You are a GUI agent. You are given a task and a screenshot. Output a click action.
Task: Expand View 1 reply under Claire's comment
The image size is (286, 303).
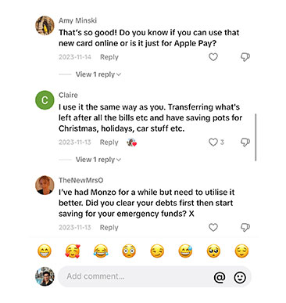(98, 160)
